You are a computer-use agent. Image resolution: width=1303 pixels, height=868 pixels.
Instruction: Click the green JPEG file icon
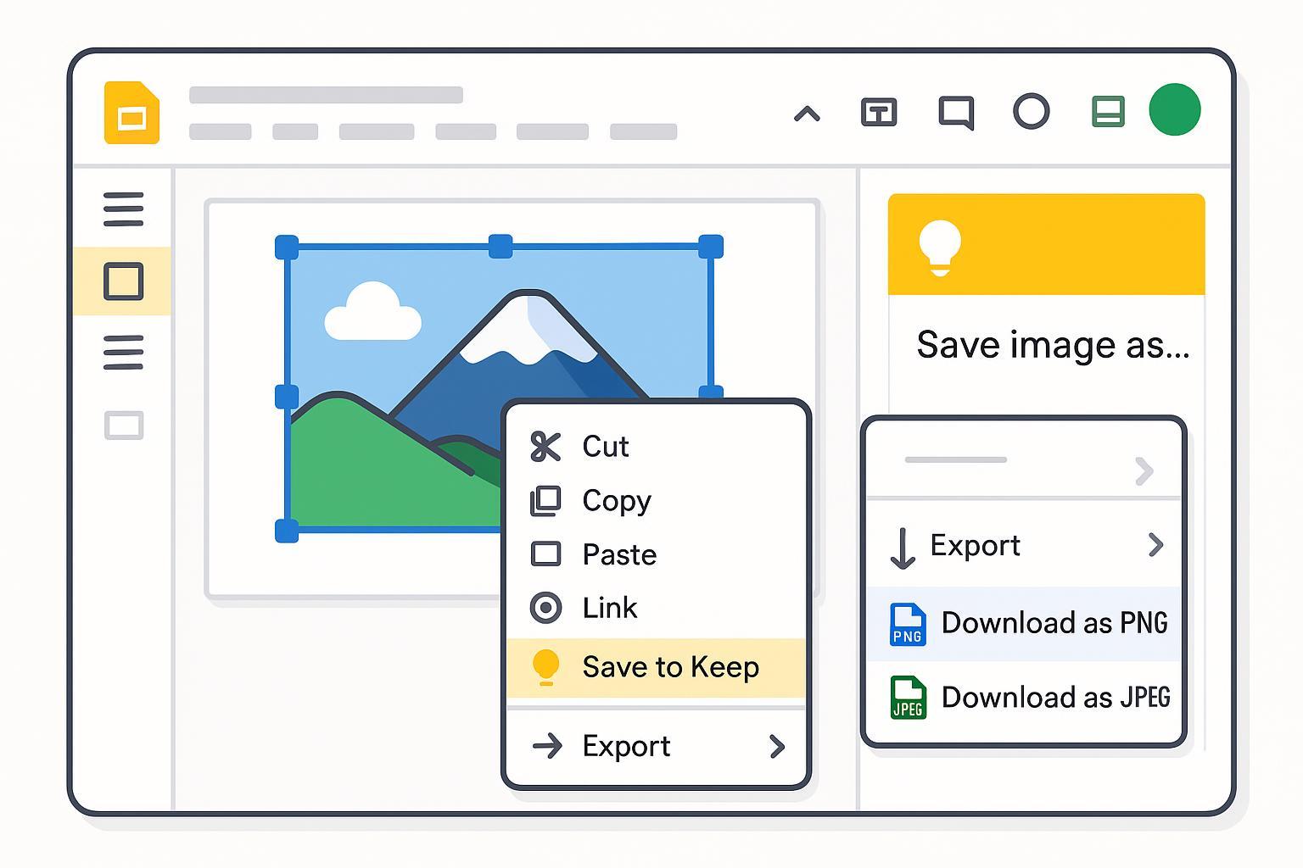tap(907, 698)
